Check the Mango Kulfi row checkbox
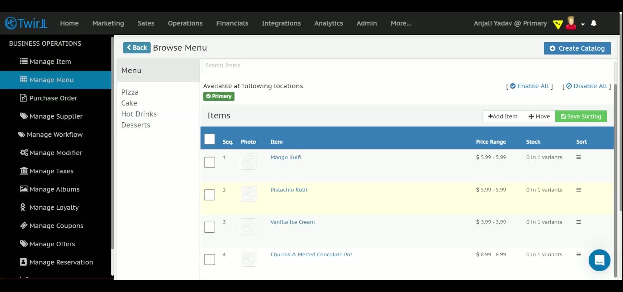623x292 pixels. [210, 162]
